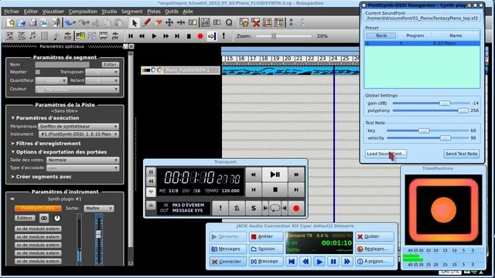
Task: Click the Q quantize toolbar icon
Action: coord(229,22)
